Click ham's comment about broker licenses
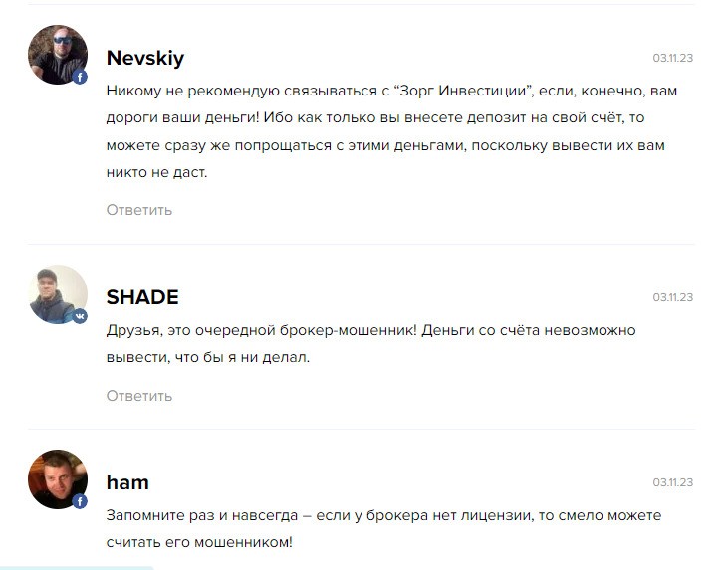Screen dimensions: 724x570 383,528
